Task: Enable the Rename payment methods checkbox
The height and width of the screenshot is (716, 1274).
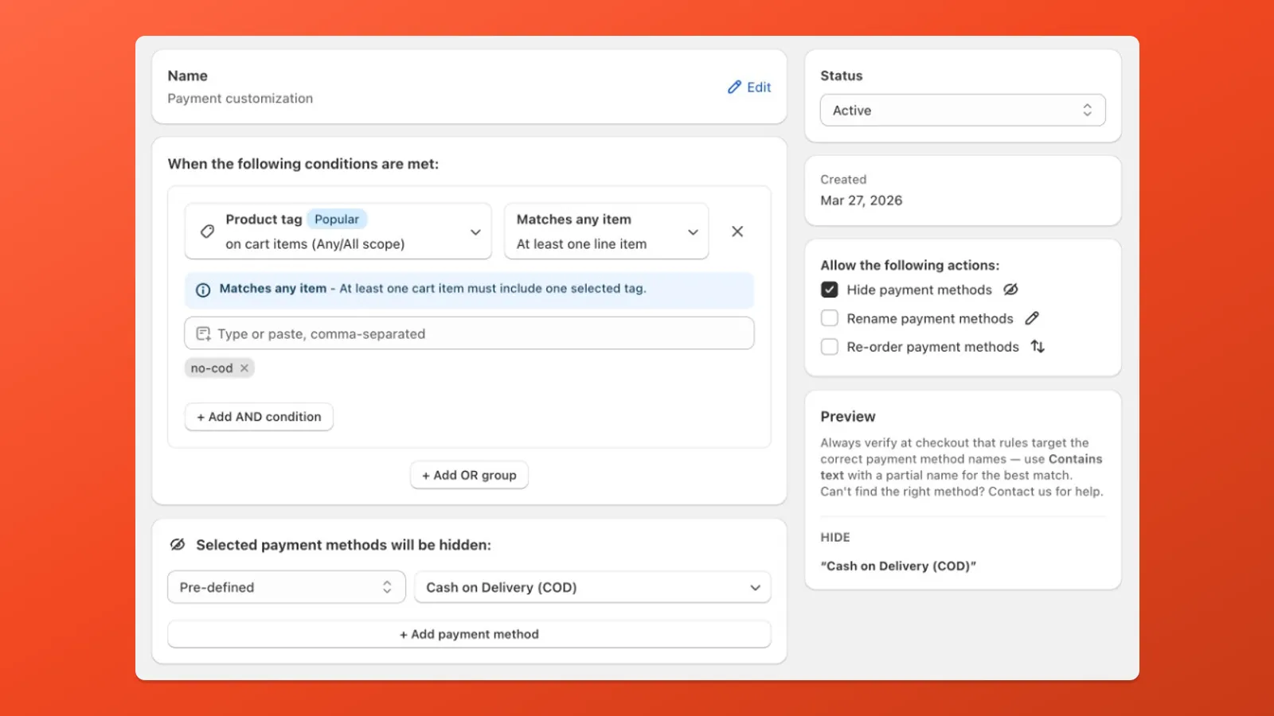Action: (x=830, y=318)
